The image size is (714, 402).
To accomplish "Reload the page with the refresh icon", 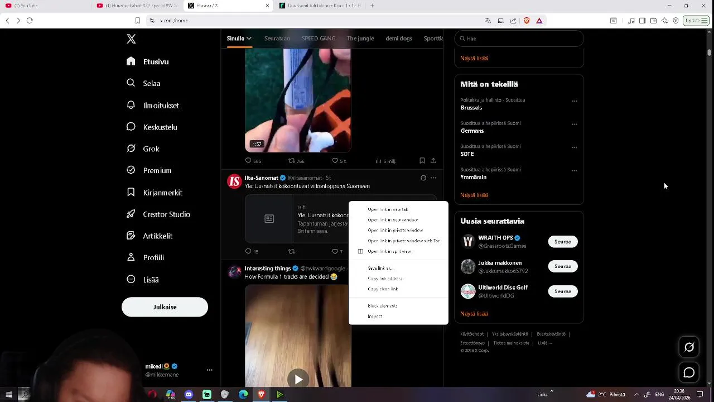I will point(30,21).
